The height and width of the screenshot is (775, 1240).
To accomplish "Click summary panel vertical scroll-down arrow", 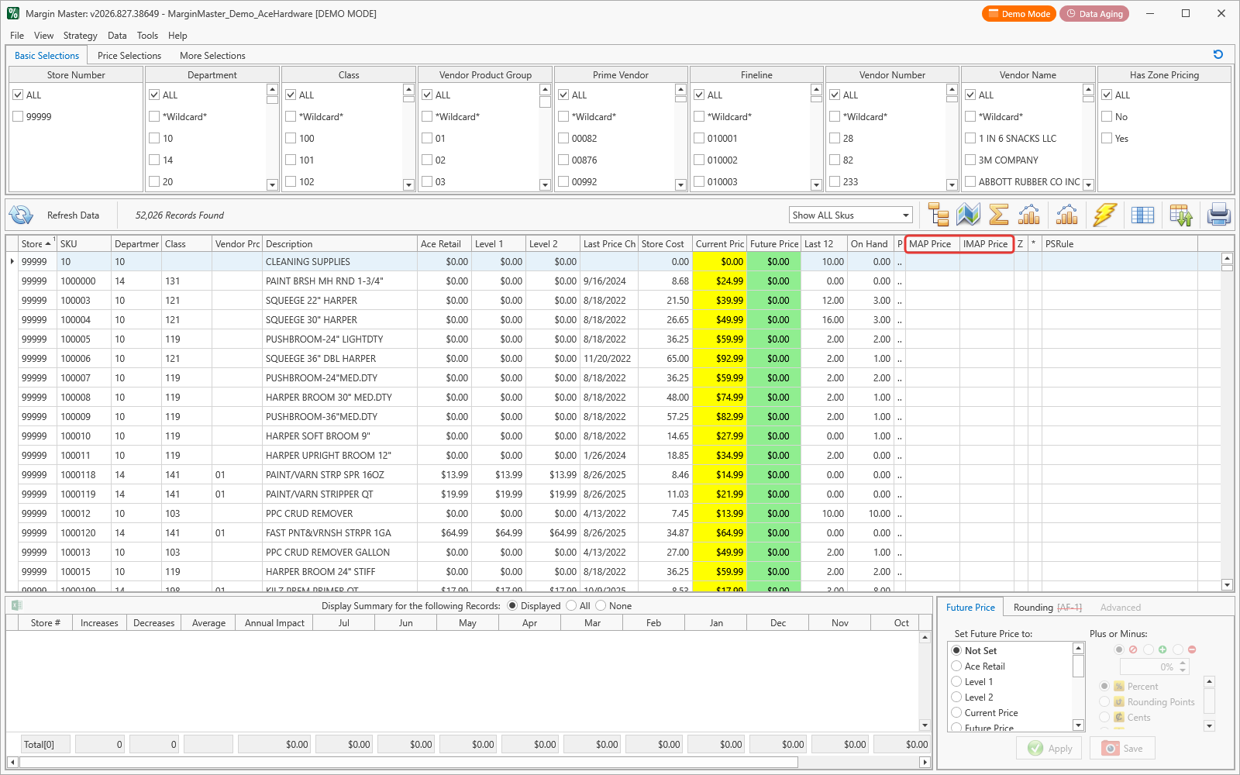I will [x=925, y=725].
